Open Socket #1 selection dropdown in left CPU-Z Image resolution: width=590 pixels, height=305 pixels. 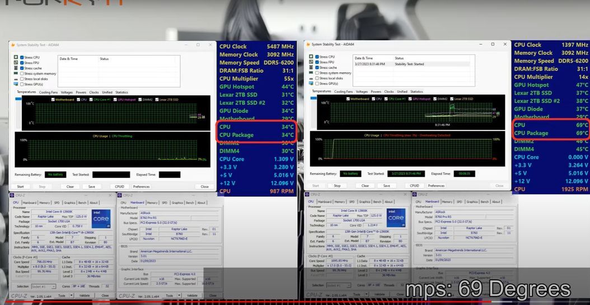pos(43,286)
